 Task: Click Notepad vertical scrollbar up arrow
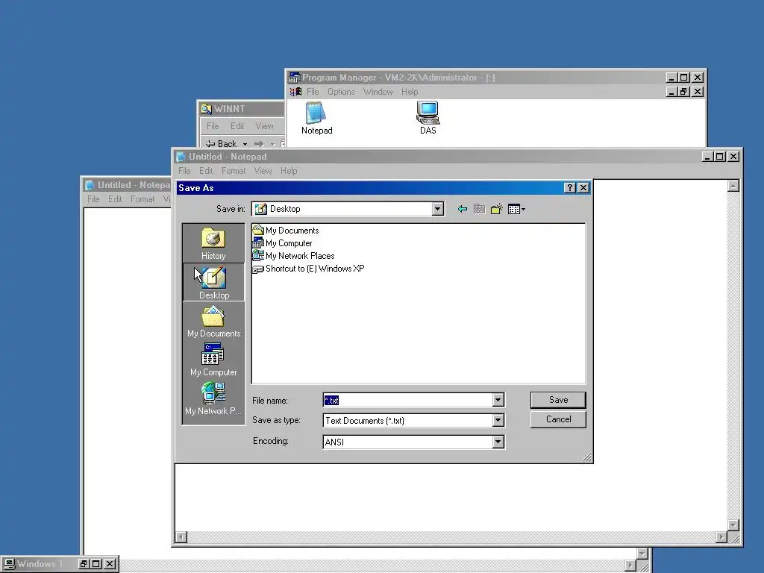click(x=733, y=186)
